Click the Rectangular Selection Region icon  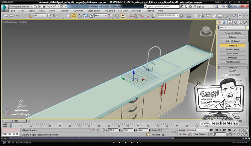point(61,16)
